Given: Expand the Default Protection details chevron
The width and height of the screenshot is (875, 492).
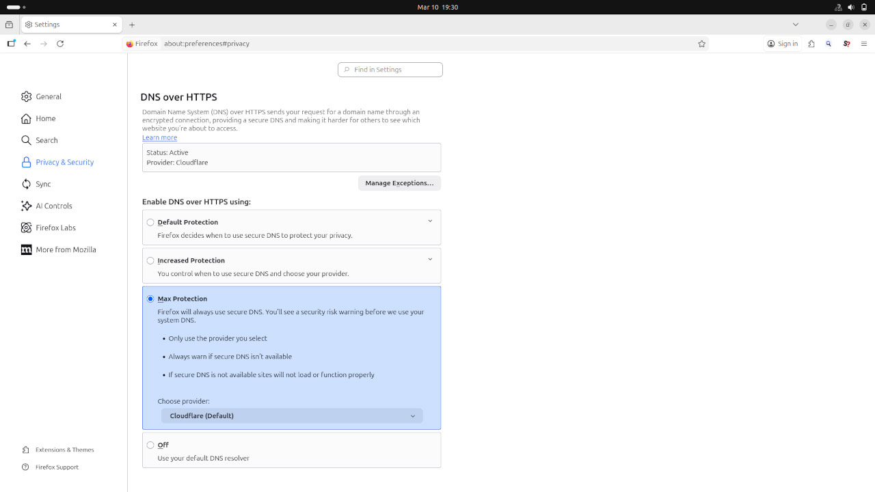Looking at the screenshot, I should pyautogui.click(x=430, y=221).
